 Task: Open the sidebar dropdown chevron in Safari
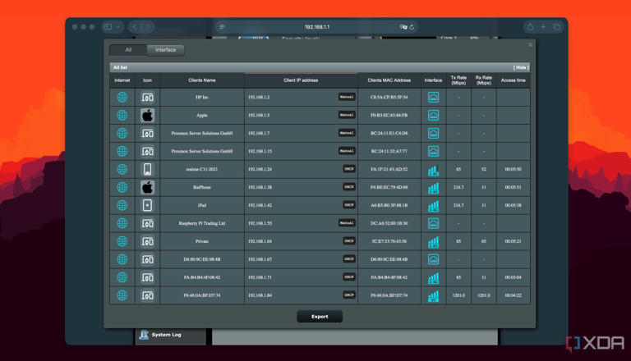118,27
